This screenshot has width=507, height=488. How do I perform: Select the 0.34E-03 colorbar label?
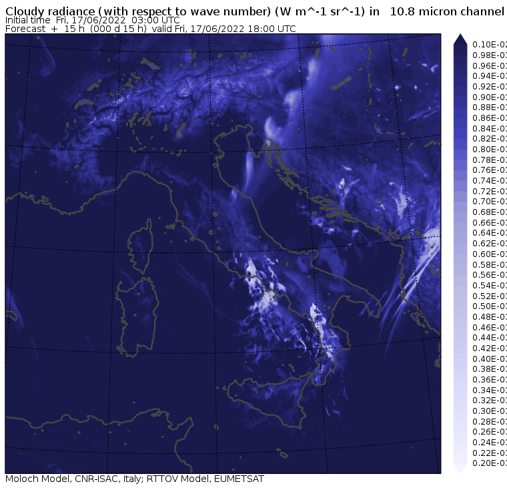pyautogui.click(x=490, y=390)
